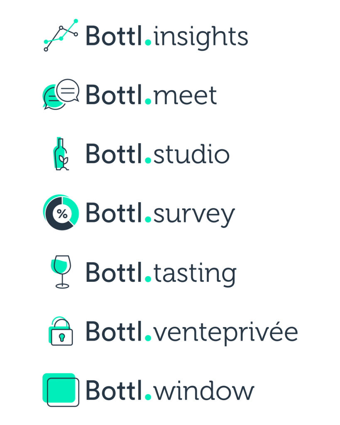Click the percent symbol in the donut chart
Screen dimensions: 340x425
point(62,214)
